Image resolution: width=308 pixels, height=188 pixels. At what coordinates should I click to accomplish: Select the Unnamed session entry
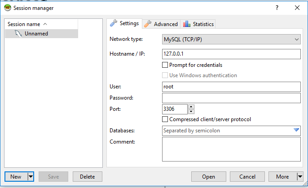coord(41,34)
